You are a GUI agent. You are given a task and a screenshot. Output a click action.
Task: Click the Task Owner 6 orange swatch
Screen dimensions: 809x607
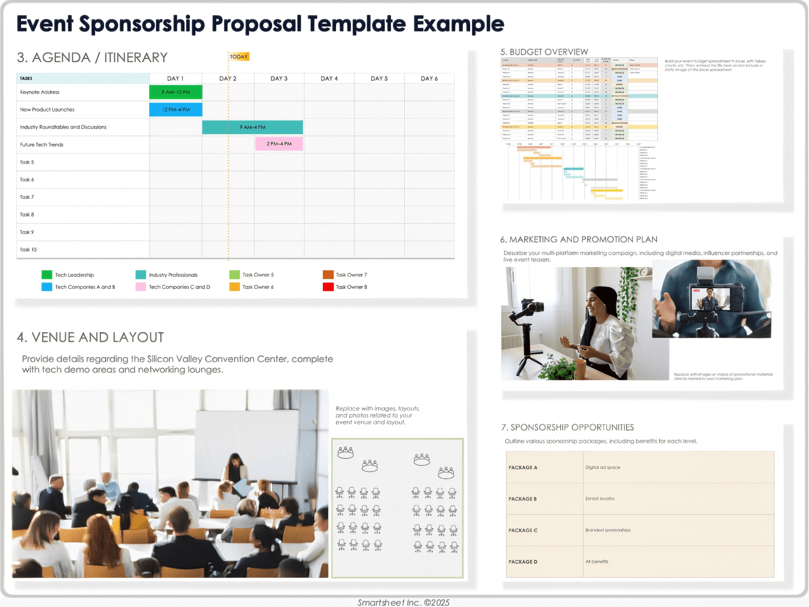[234, 287]
